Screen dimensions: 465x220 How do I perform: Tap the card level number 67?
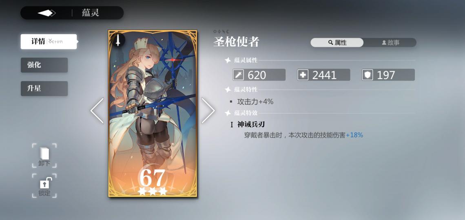(x=152, y=177)
